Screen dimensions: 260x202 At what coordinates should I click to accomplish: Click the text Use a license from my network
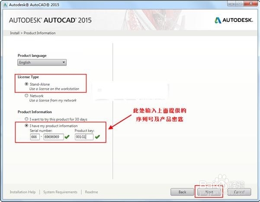coord(53,100)
